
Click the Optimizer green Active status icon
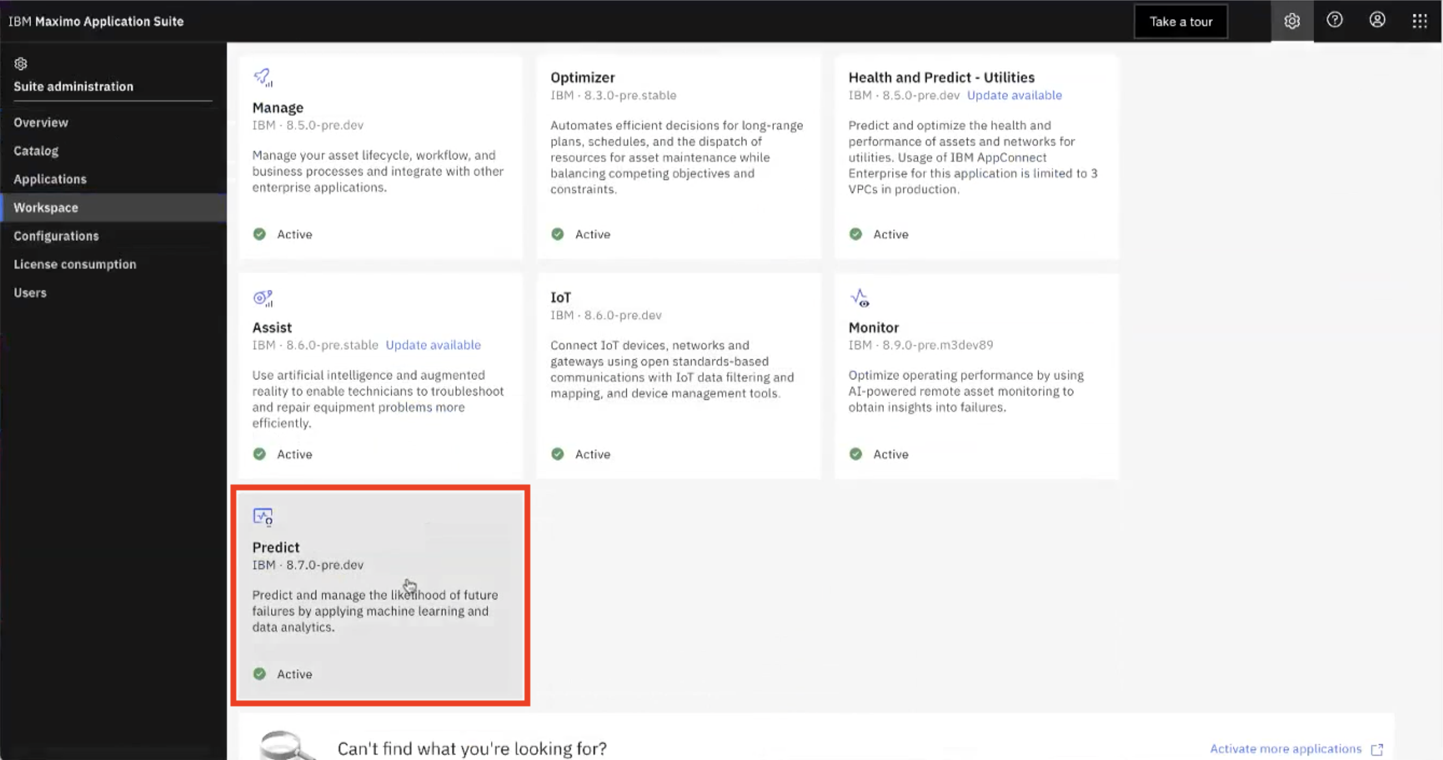557,234
